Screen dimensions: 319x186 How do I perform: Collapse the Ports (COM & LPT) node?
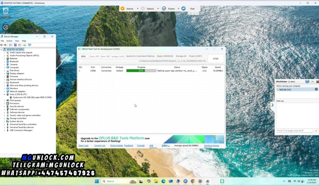pyautogui.click(x=4, y=94)
